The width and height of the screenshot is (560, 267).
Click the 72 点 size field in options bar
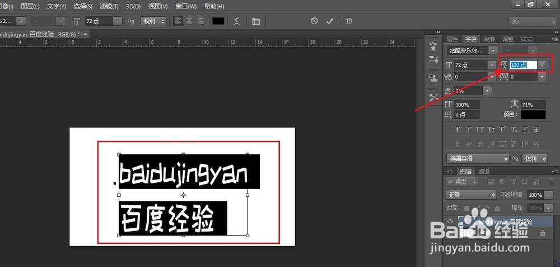99,21
